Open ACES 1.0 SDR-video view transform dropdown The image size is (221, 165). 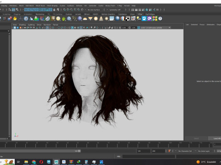click(156, 27)
